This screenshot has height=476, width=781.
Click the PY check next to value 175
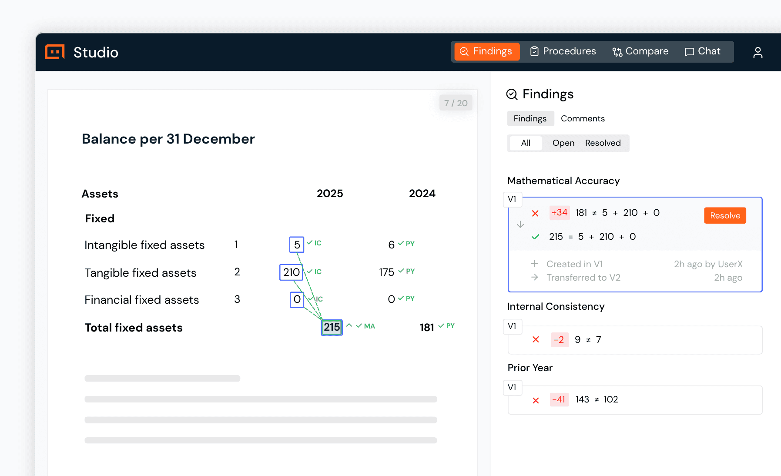click(x=406, y=271)
